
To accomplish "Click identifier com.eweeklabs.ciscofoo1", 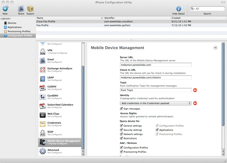I will (x=118, y=21).
